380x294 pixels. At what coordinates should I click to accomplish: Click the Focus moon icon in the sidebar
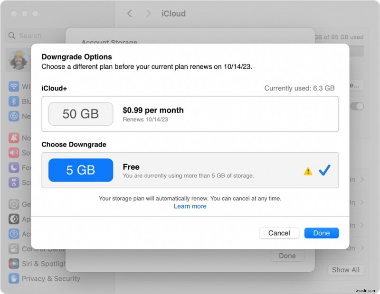[14, 167]
